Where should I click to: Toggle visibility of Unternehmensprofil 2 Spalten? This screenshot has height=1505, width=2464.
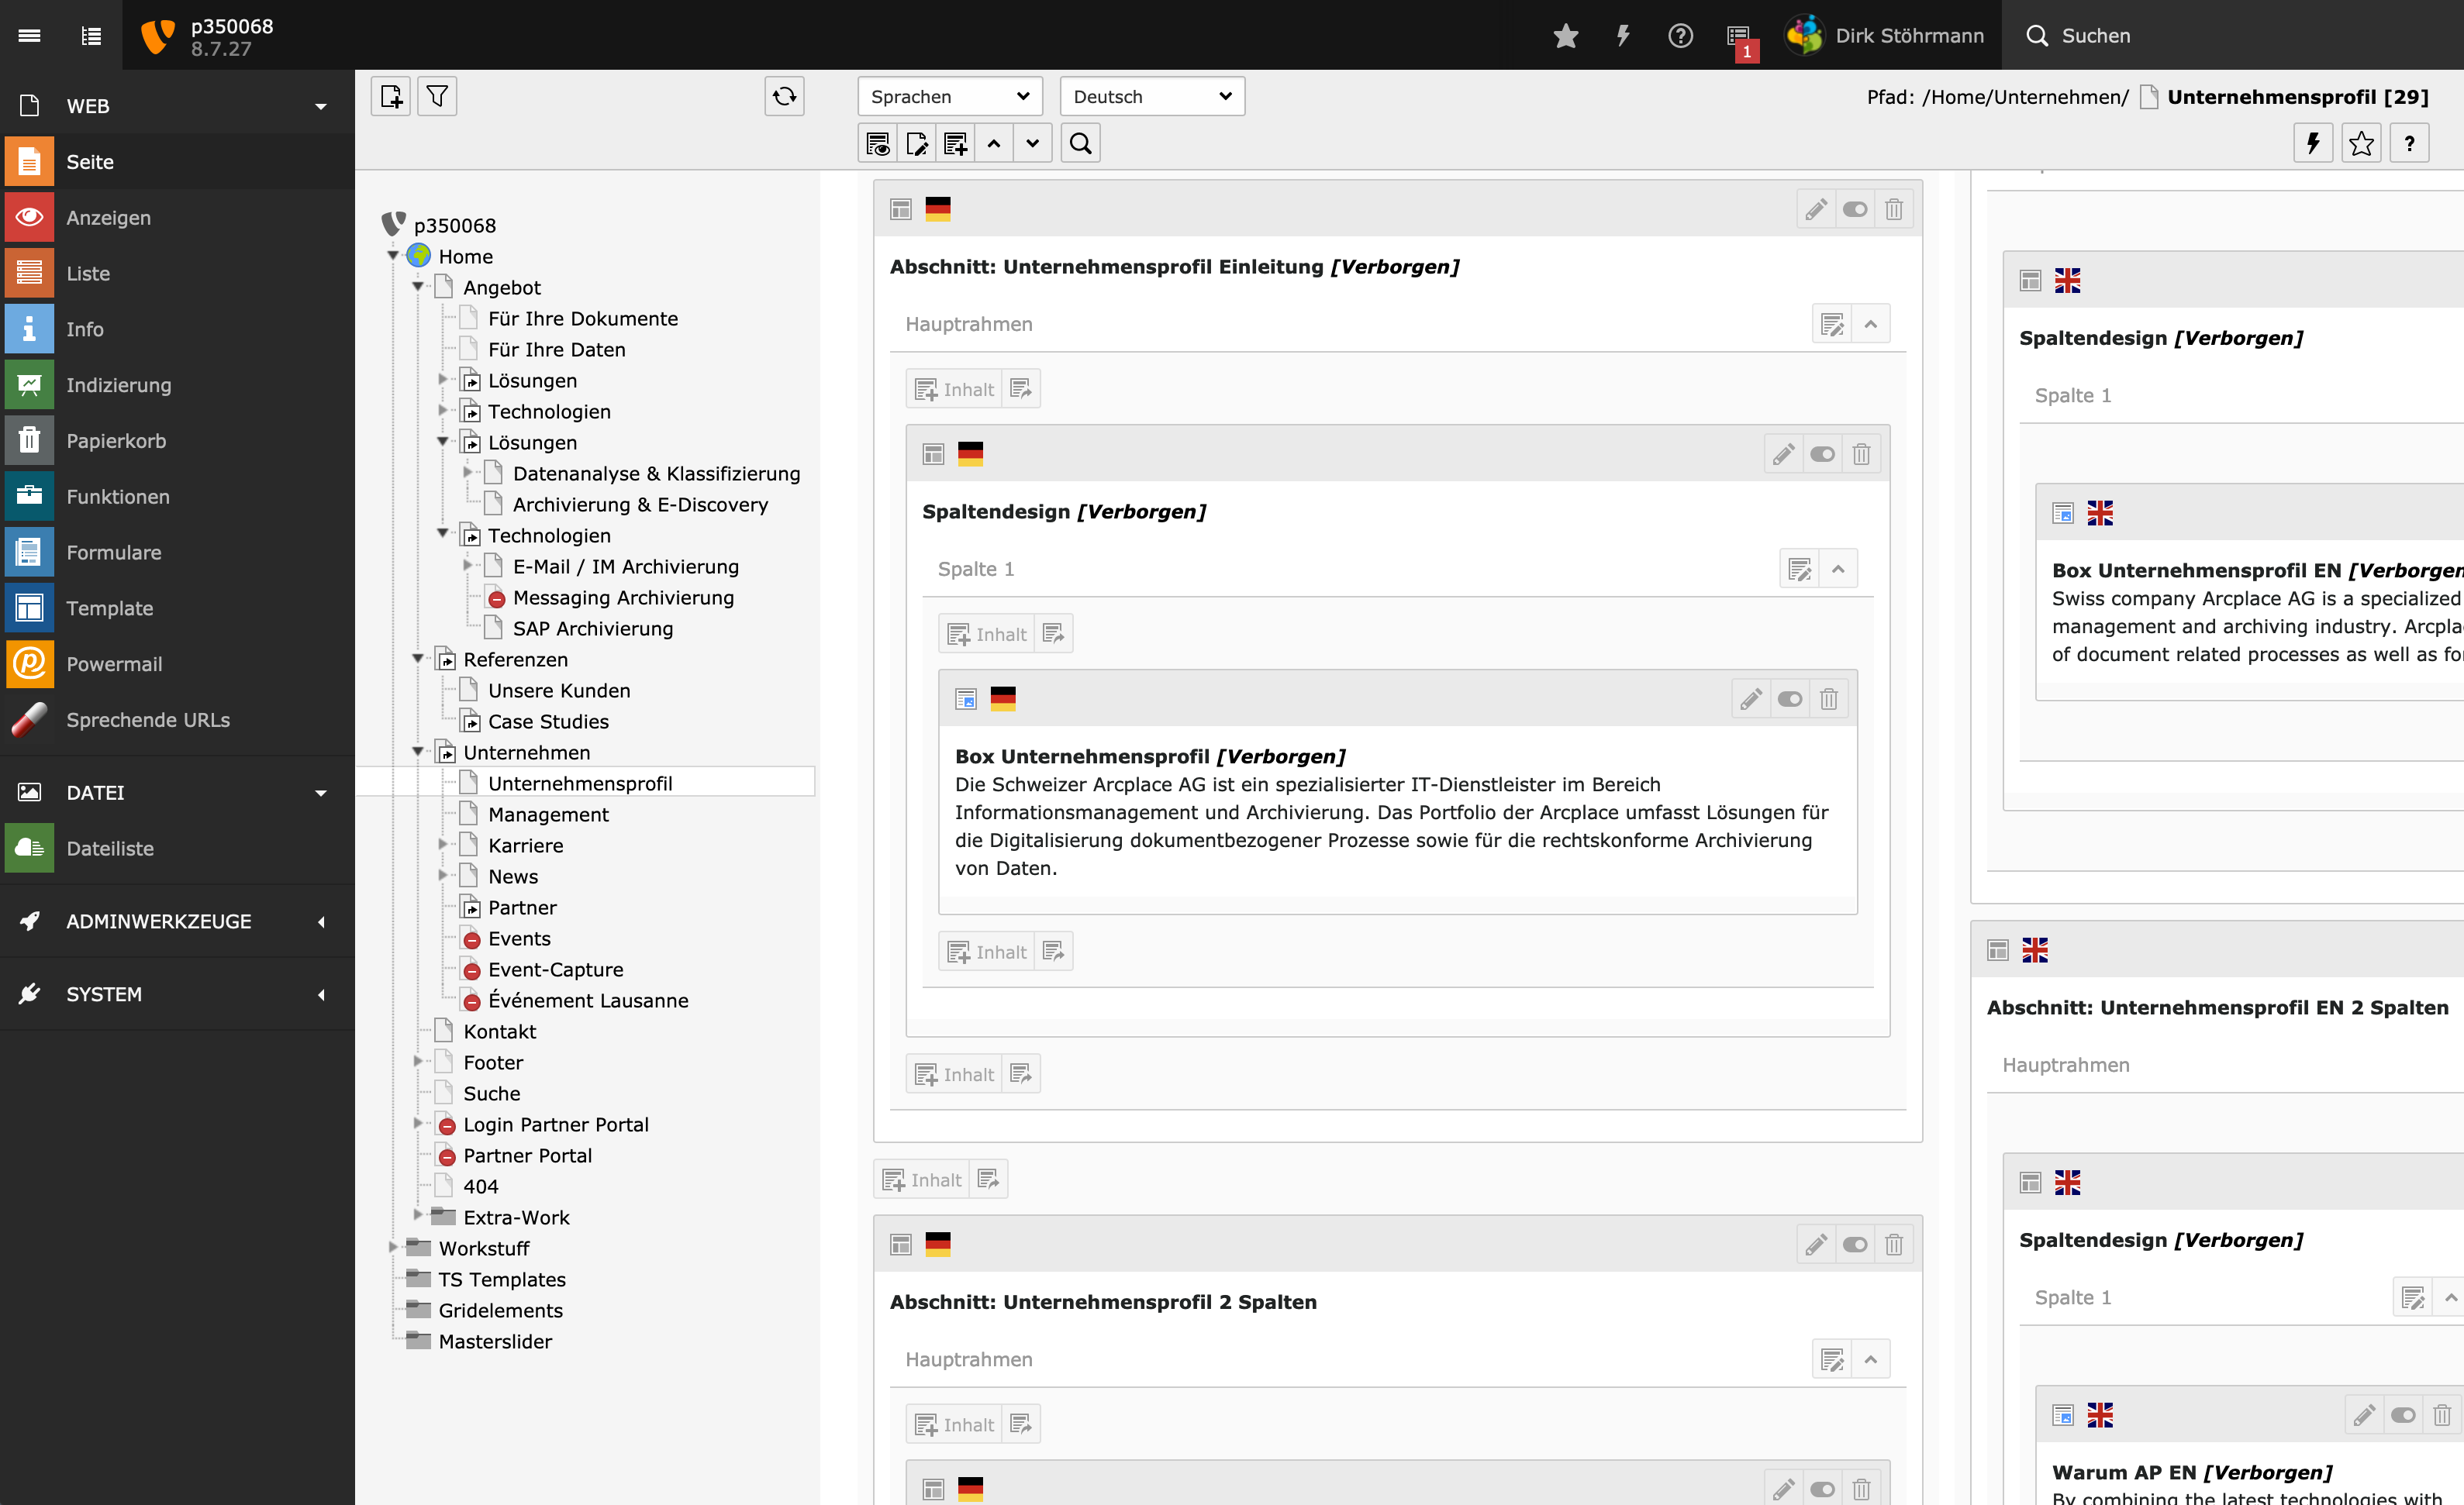point(1855,1244)
